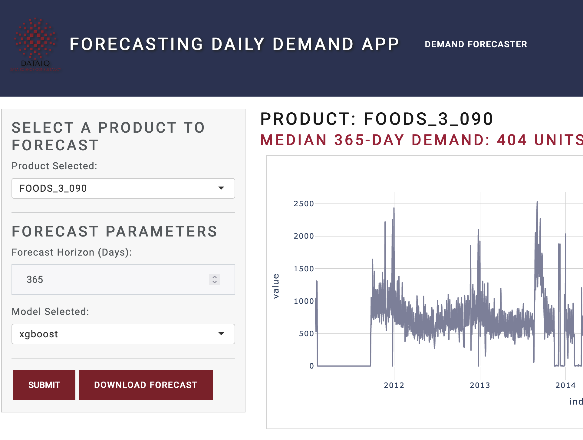Click the Forecast Horizon stepper arrows
Screen dimensions: 583x440
coord(215,280)
